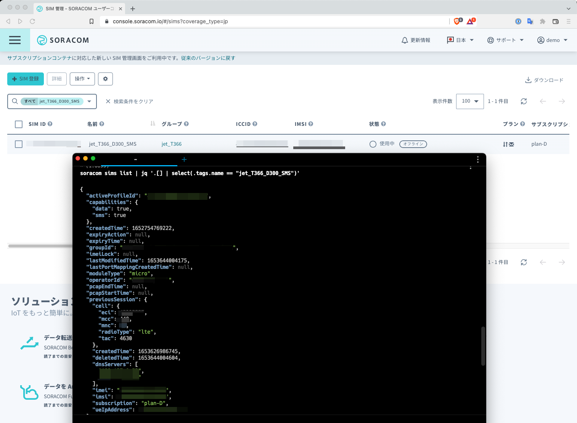Download the SIM list
577x423 pixels.
pyautogui.click(x=544, y=80)
